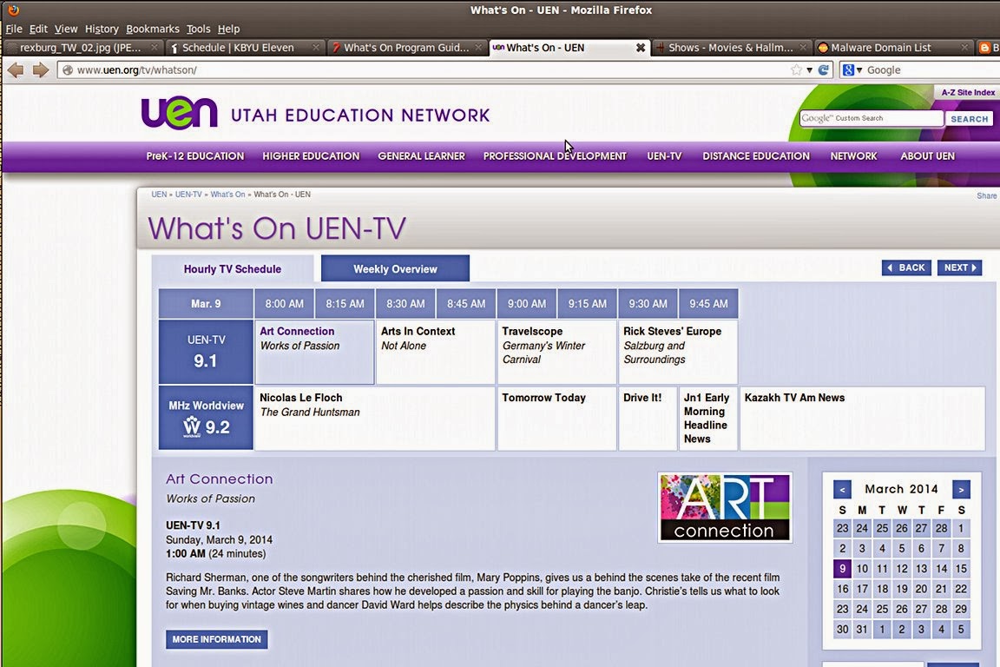Viewport: 1000px width, 667px height.
Task: Click the MORE INFORMATION button
Action: pos(217,639)
